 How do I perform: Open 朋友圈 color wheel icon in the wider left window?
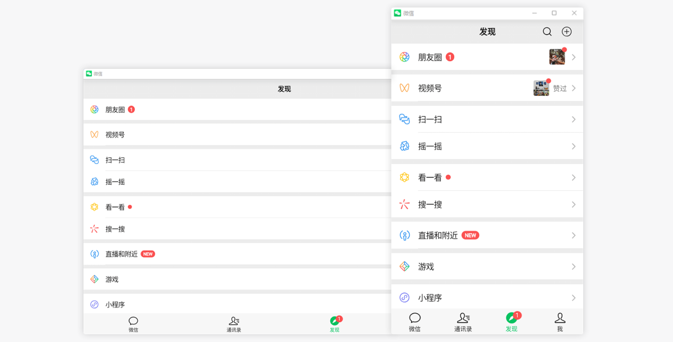[x=94, y=110]
